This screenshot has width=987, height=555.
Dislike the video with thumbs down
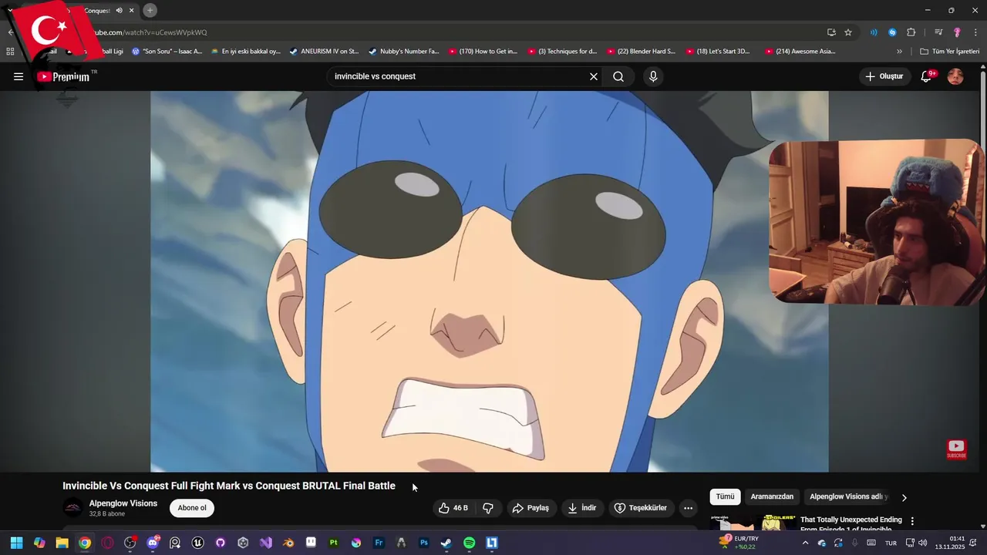(488, 508)
